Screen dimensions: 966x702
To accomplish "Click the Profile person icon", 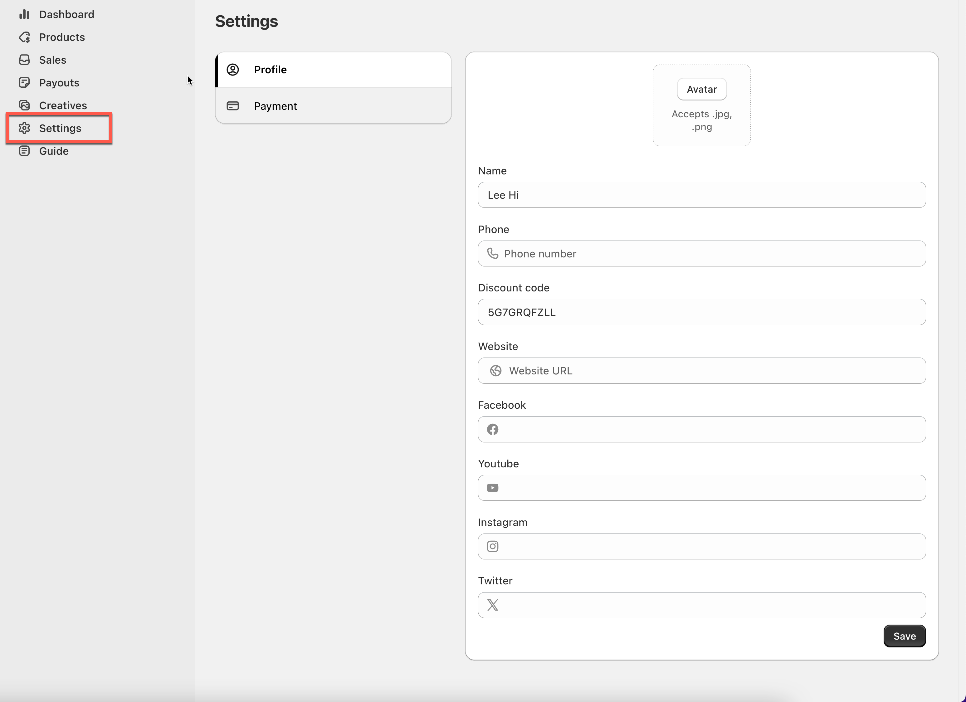I will 232,70.
